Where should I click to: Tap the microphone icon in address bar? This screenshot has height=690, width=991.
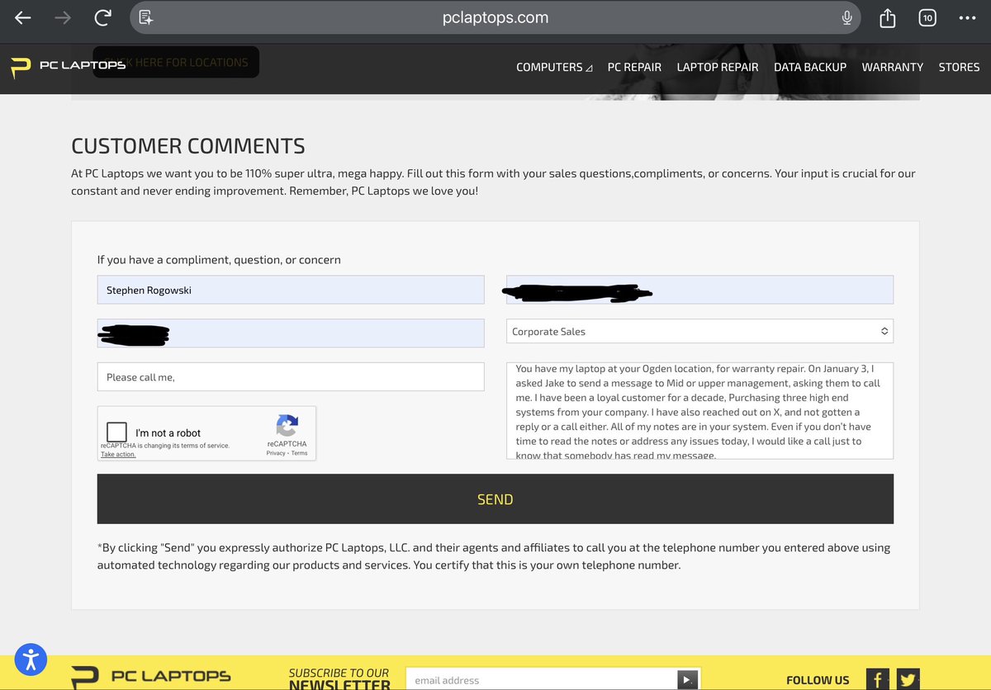pos(846,17)
